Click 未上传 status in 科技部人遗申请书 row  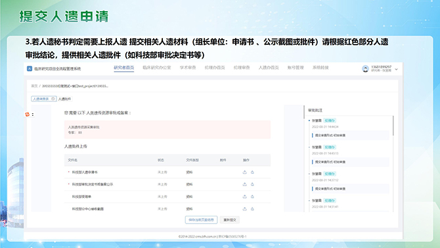[x=162, y=172]
